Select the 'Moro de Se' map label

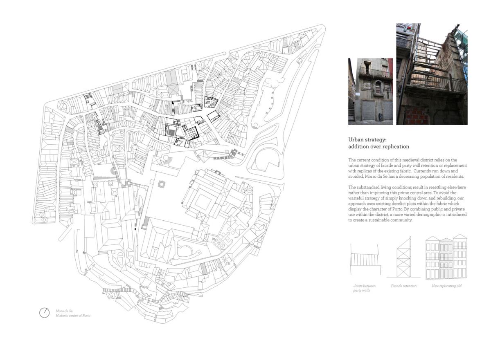pyautogui.click(x=64, y=311)
